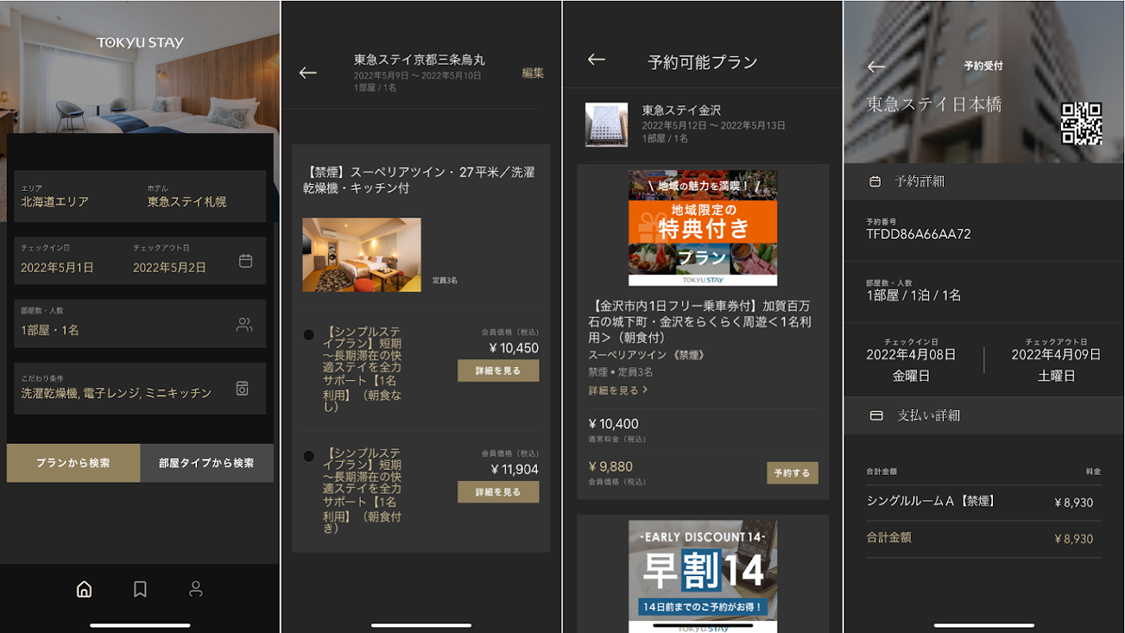Open 詳細を見る for ¥11,904 plan

(498, 492)
